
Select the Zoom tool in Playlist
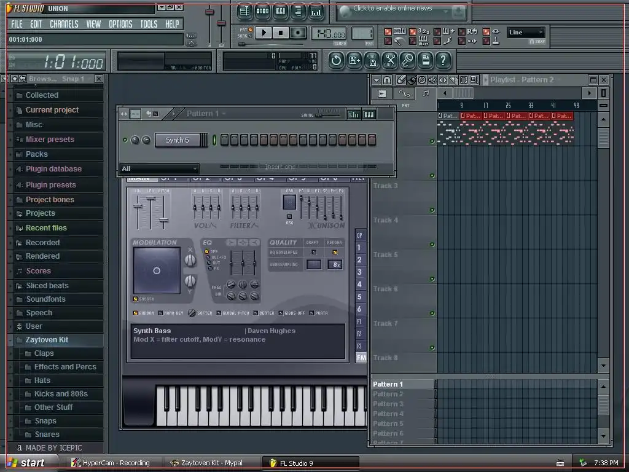474,80
